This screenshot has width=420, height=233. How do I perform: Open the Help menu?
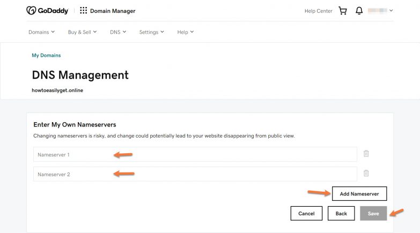coord(185,32)
